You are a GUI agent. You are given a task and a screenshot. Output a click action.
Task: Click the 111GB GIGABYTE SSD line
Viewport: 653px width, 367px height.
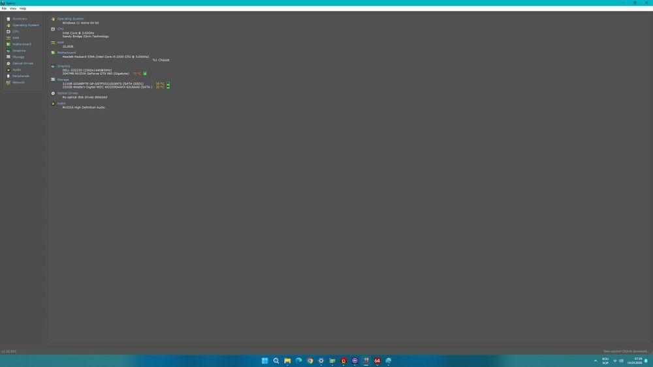click(103, 83)
